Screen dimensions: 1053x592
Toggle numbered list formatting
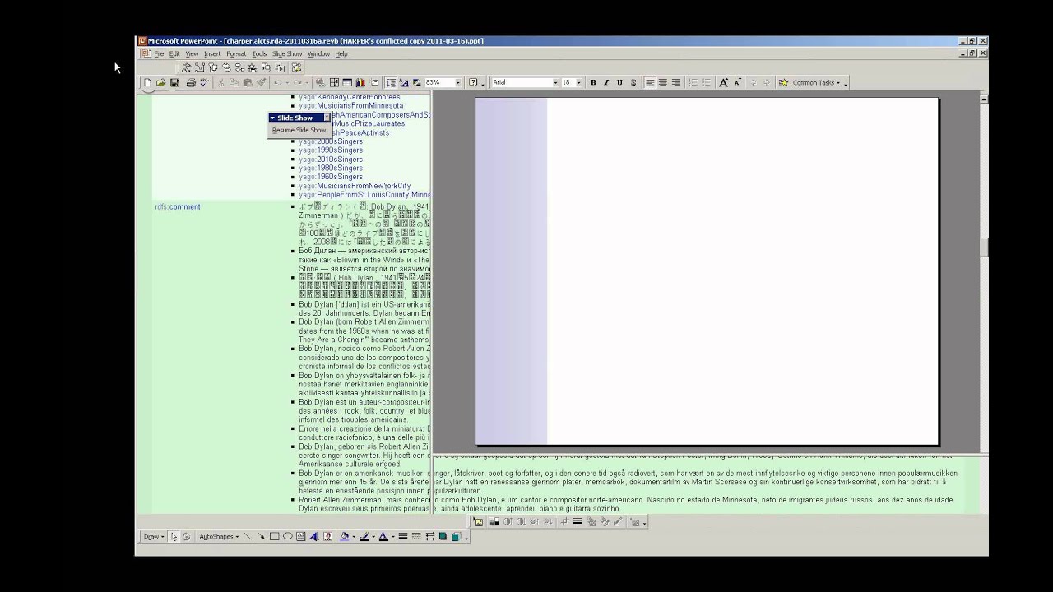[x=692, y=82]
